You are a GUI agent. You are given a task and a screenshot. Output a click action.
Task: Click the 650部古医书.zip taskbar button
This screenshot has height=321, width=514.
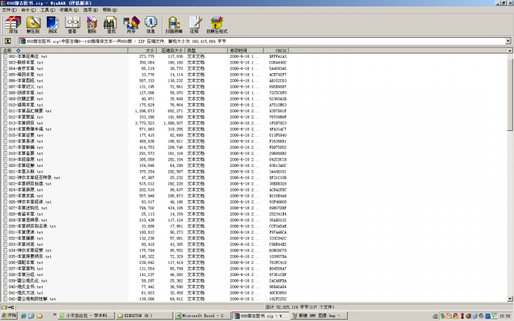point(261,316)
